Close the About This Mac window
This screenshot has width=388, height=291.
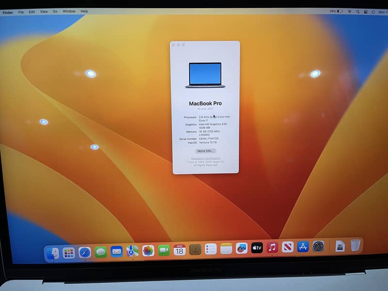[x=174, y=45]
